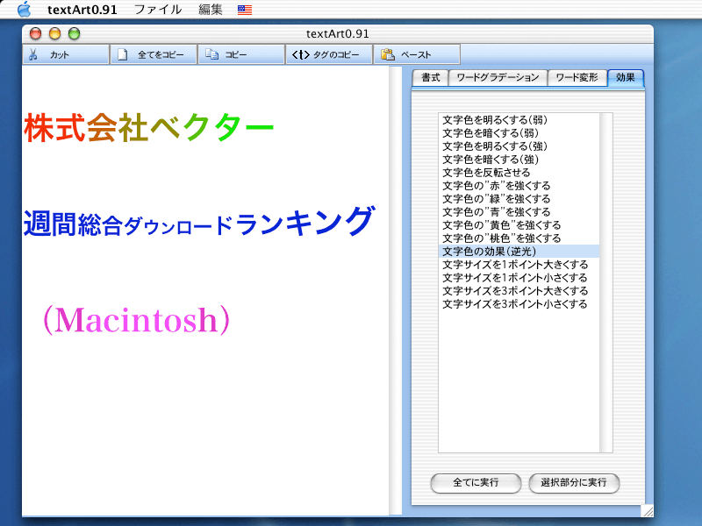Switch to the 書式 tab
Screen dimensions: 702x526
tap(431, 78)
